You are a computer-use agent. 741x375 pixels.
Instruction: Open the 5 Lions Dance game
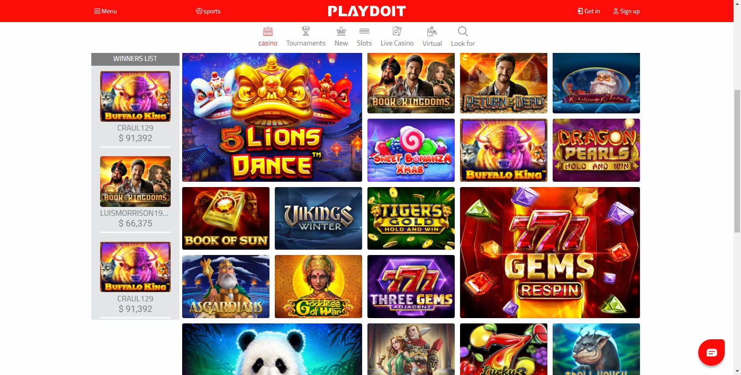click(x=272, y=117)
